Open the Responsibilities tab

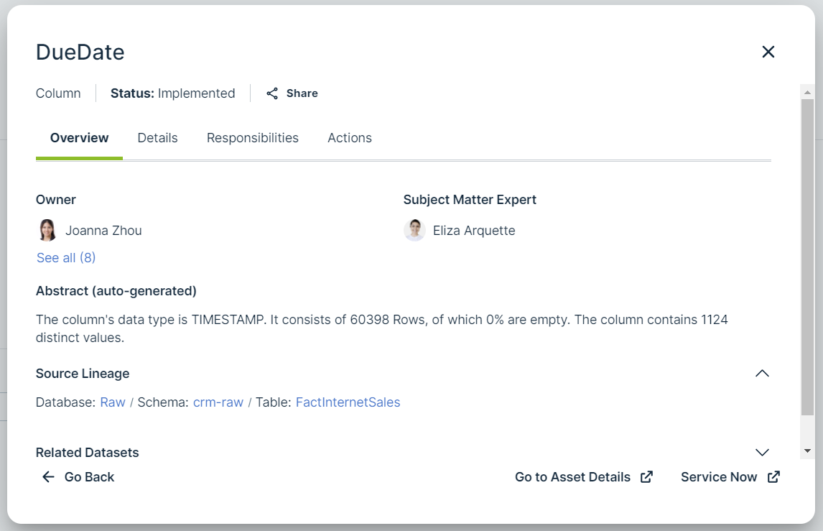pos(253,138)
